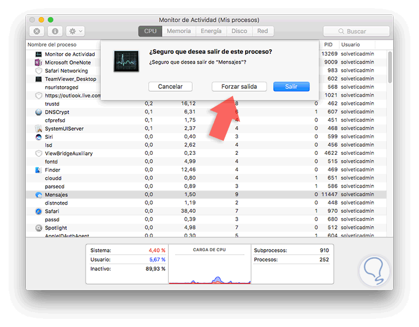Open the process info (i) toolbar icon
The width and height of the screenshot is (419, 327).
coord(55,31)
